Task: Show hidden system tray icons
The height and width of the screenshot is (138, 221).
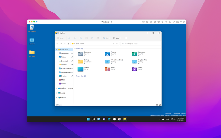Action: tap(160, 119)
